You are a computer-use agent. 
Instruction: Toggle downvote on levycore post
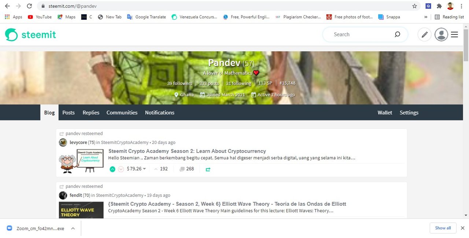point(121,169)
